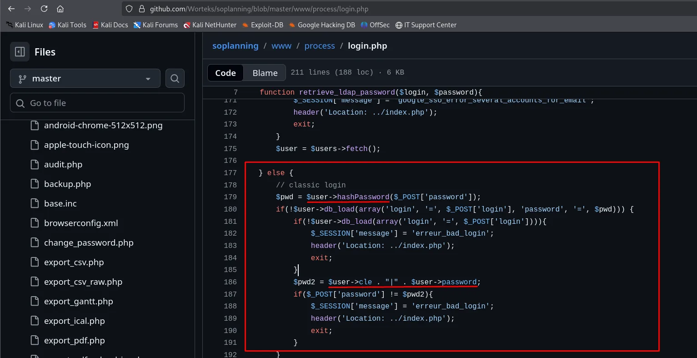
Task: Open export_csv_raw.php in the file tree
Action: pyautogui.click(x=83, y=282)
